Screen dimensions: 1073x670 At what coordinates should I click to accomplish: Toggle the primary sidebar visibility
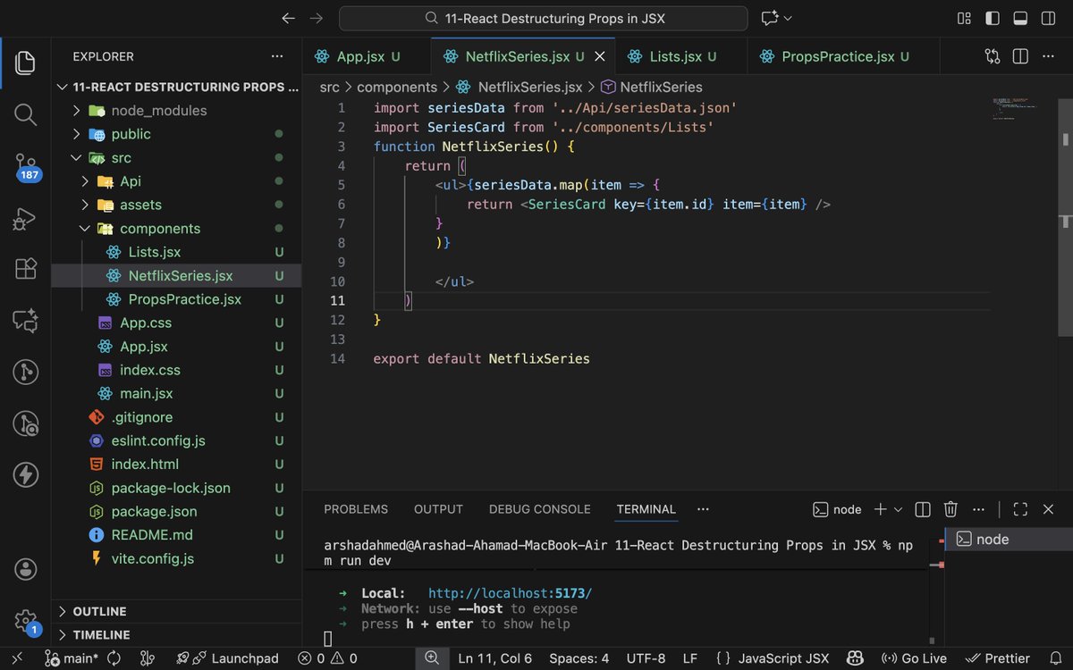993,18
